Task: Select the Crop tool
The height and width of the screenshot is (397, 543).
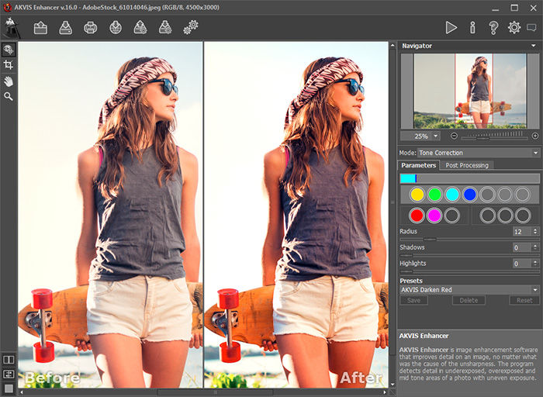Action: (x=9, y=64)
